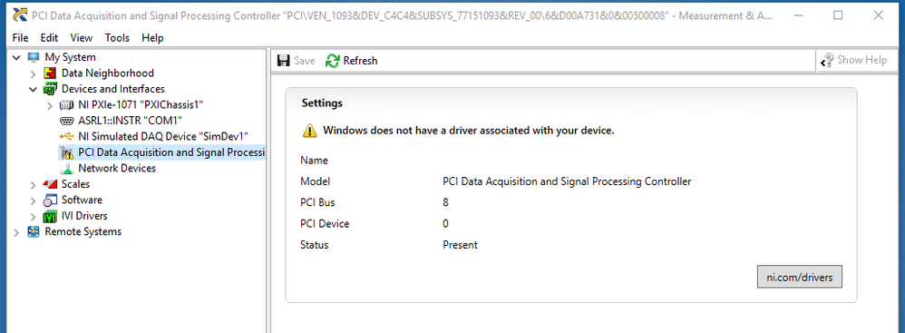Viewport: 905px width, 333px height.
Task: Click the application icon in title bar
Action: tap(20, 15)
